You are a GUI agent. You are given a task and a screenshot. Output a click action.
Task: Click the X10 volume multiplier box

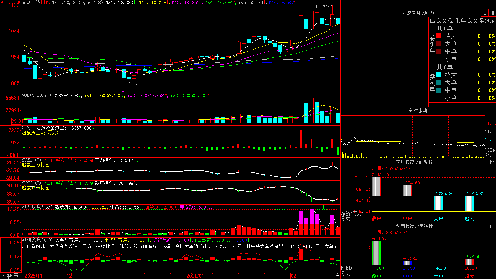coord(16,121)
